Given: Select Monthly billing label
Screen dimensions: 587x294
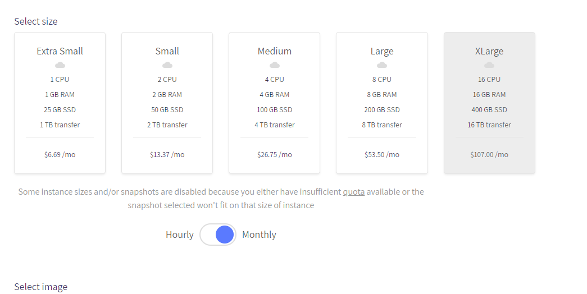Looking at the screenshot, I should pos(259,235).
